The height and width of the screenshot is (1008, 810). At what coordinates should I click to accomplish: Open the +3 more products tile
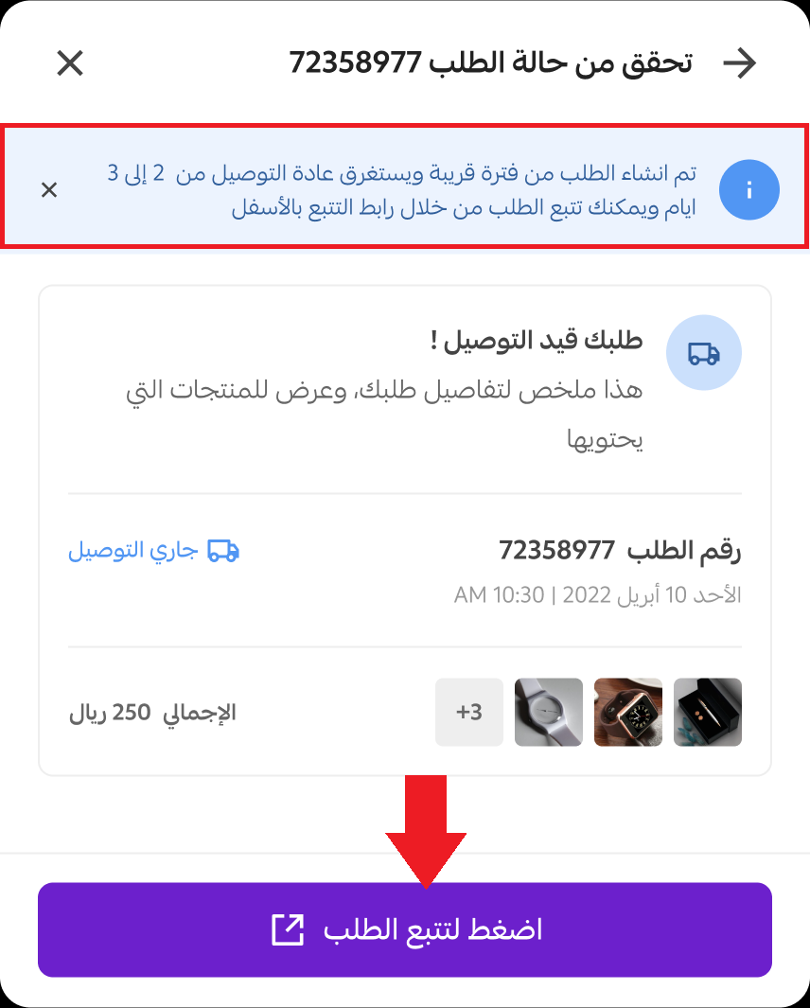(469, 713)
